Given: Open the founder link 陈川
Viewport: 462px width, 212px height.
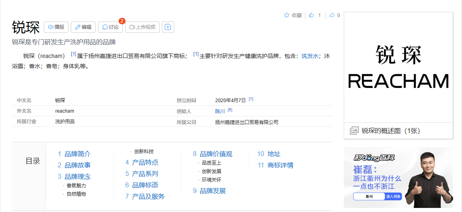Looking at the screenshot, I should pos(220,111).
